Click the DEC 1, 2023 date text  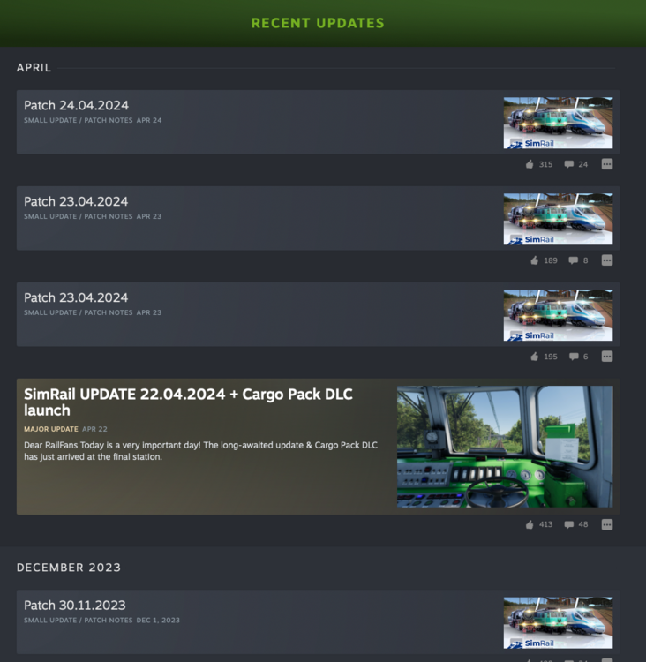point(158,621)
